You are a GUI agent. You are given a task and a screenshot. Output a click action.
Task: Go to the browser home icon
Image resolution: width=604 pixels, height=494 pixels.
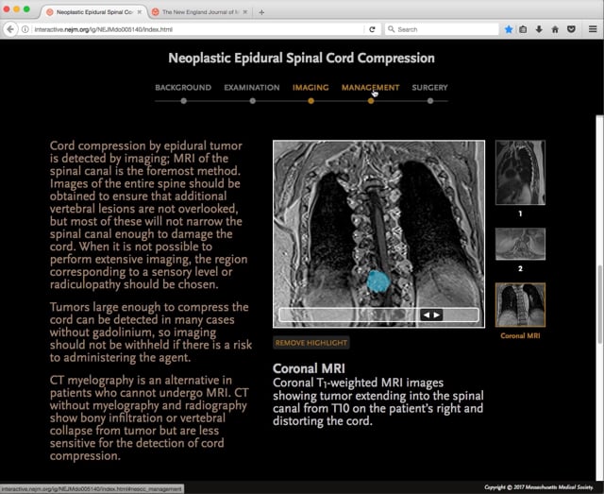click(x=555, y=29)
